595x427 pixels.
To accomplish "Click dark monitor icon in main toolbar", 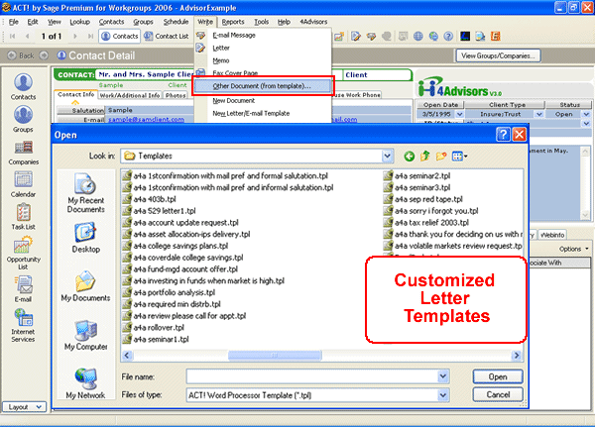I will point(465,36).
